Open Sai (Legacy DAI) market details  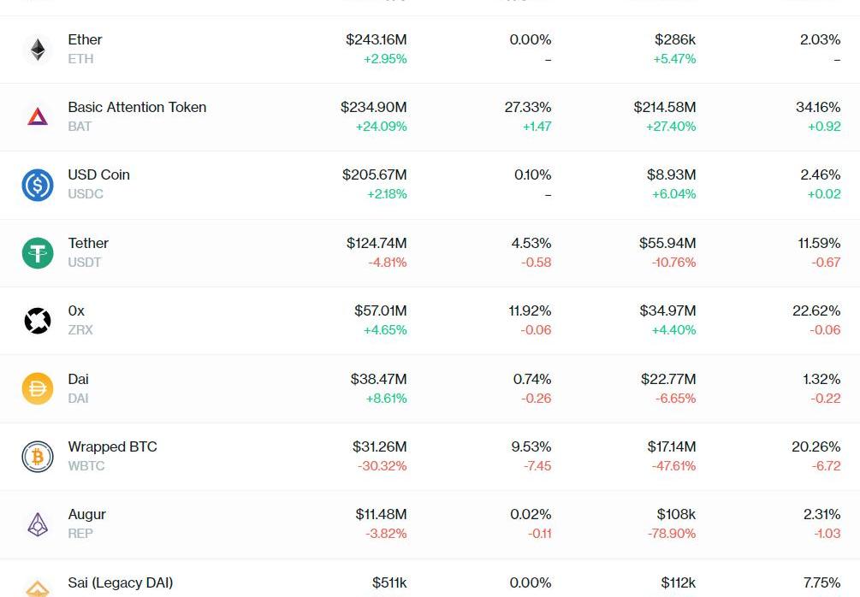click(120, 583)
